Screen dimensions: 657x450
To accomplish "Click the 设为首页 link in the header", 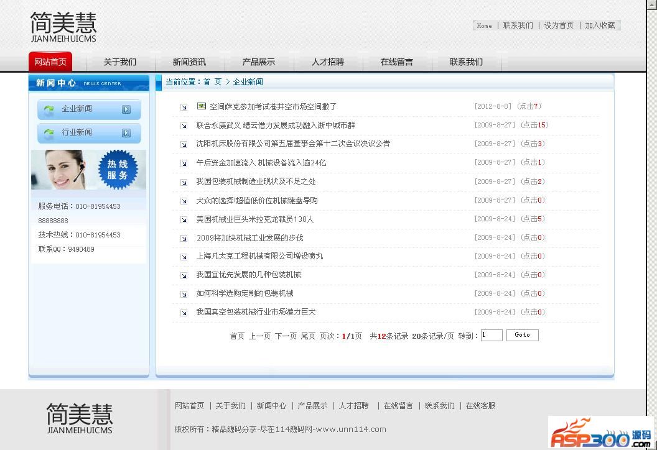I will coord(559,25).
